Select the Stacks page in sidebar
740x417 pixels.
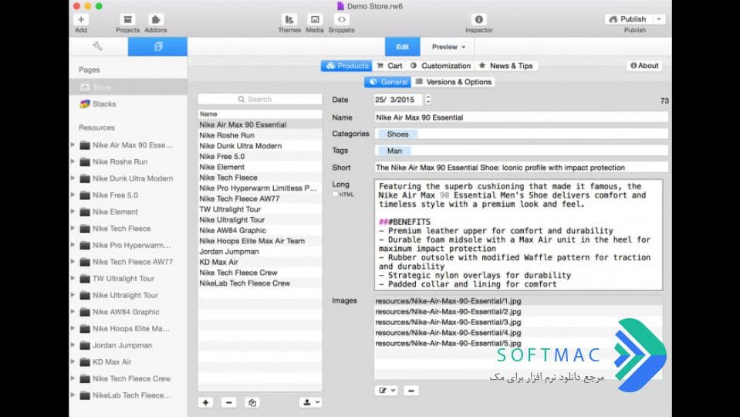(128, 104)
